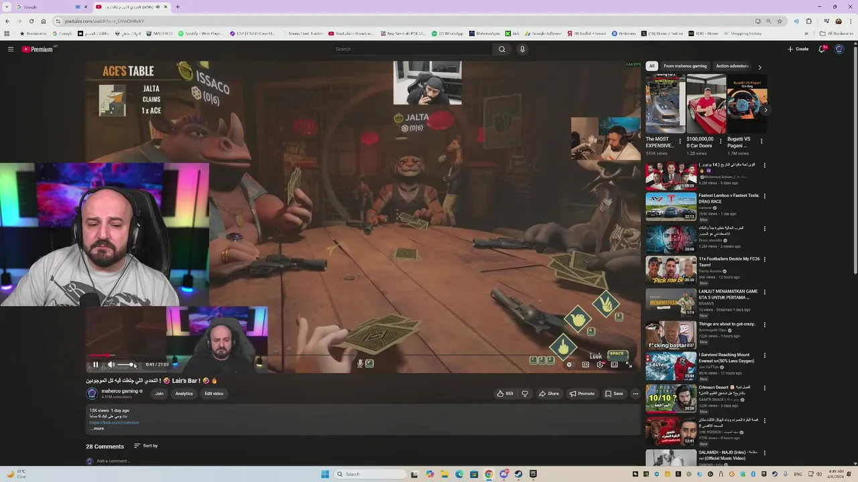Screen dimensions: 858x482
Task: Open Epic Games launcher from the taskbar
Action: [x=533, y=474]
